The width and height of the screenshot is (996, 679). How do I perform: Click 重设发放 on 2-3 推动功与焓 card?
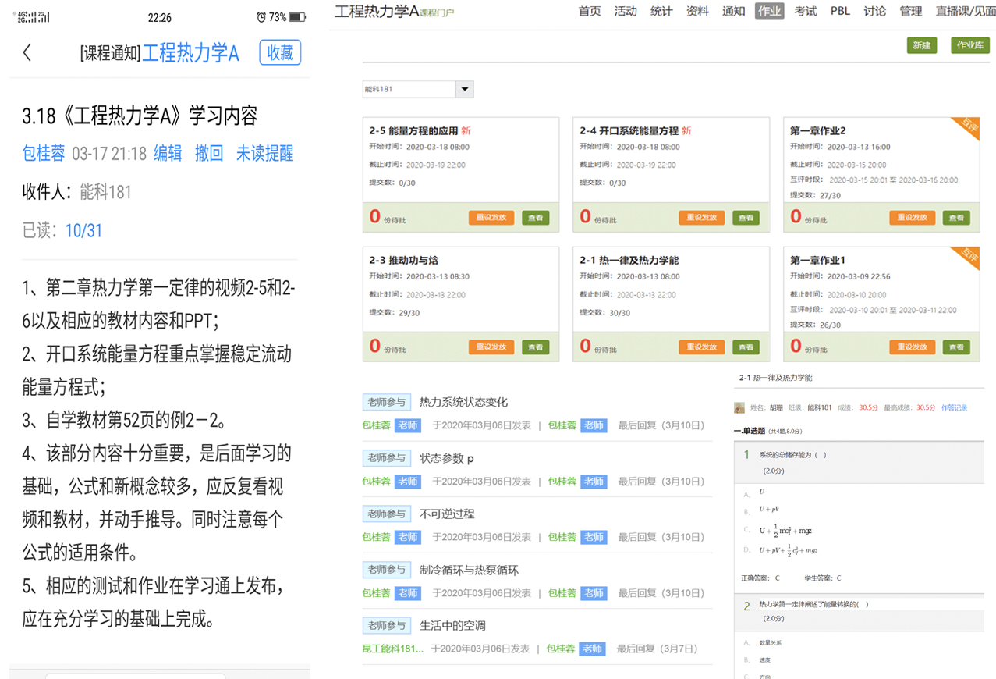491,347
